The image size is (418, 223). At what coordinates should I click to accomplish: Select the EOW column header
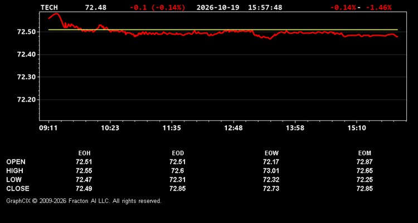coord(271,153)
